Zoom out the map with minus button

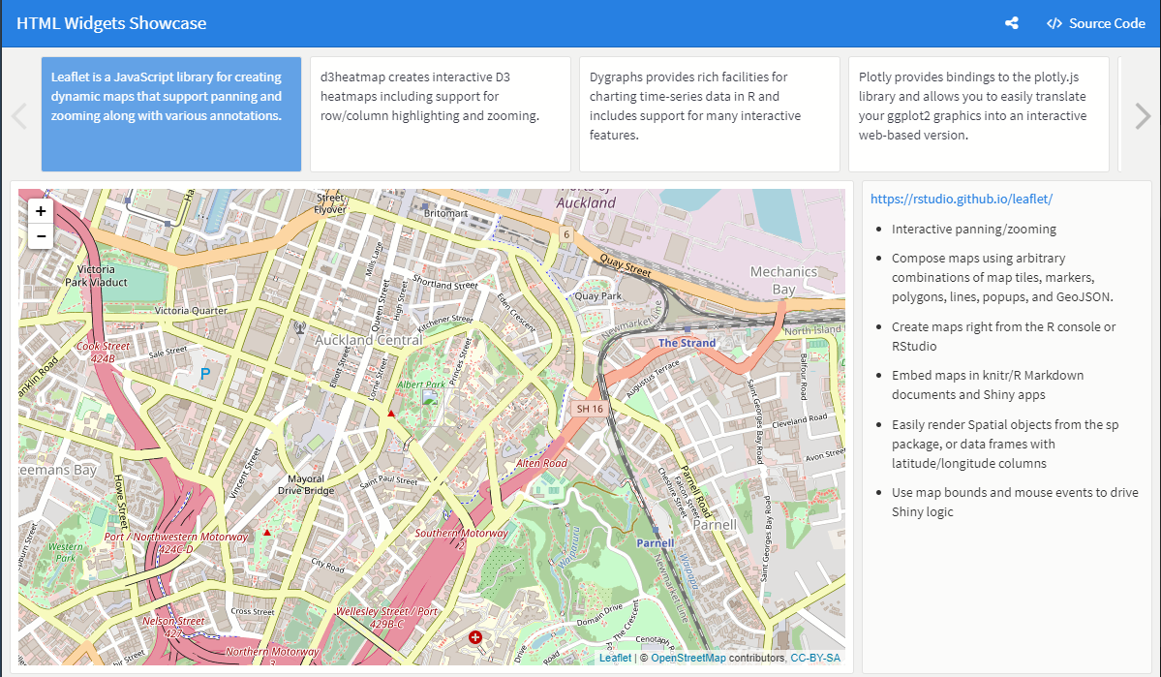point(41,235)
